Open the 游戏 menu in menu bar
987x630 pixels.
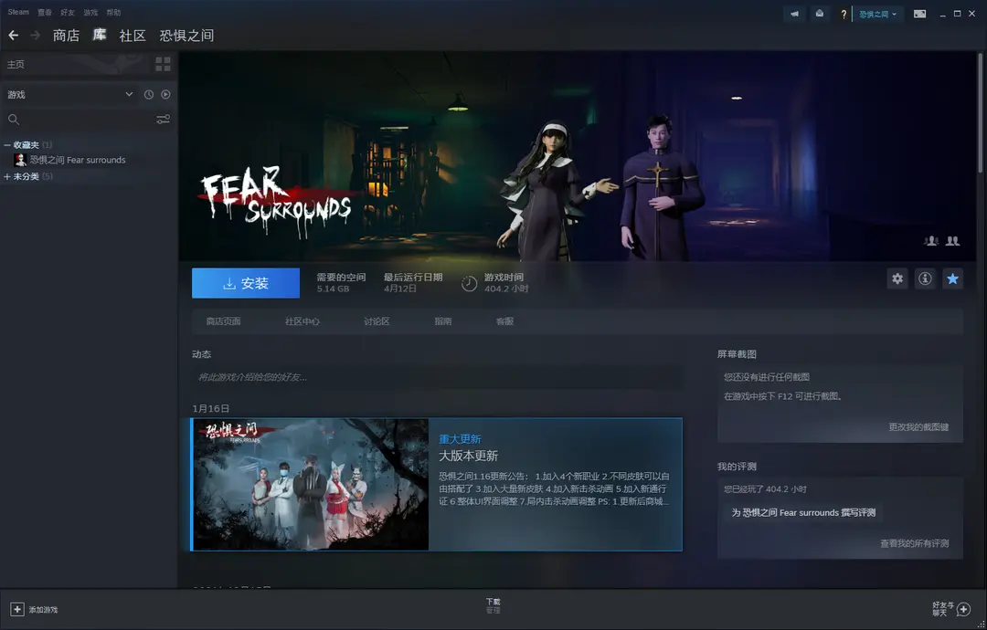coord(90,13)
